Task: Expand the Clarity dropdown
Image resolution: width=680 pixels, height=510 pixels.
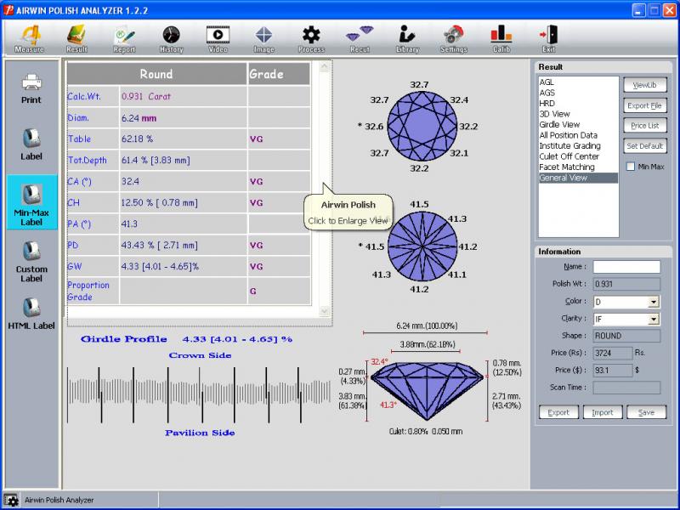Action: coord(653,319)
